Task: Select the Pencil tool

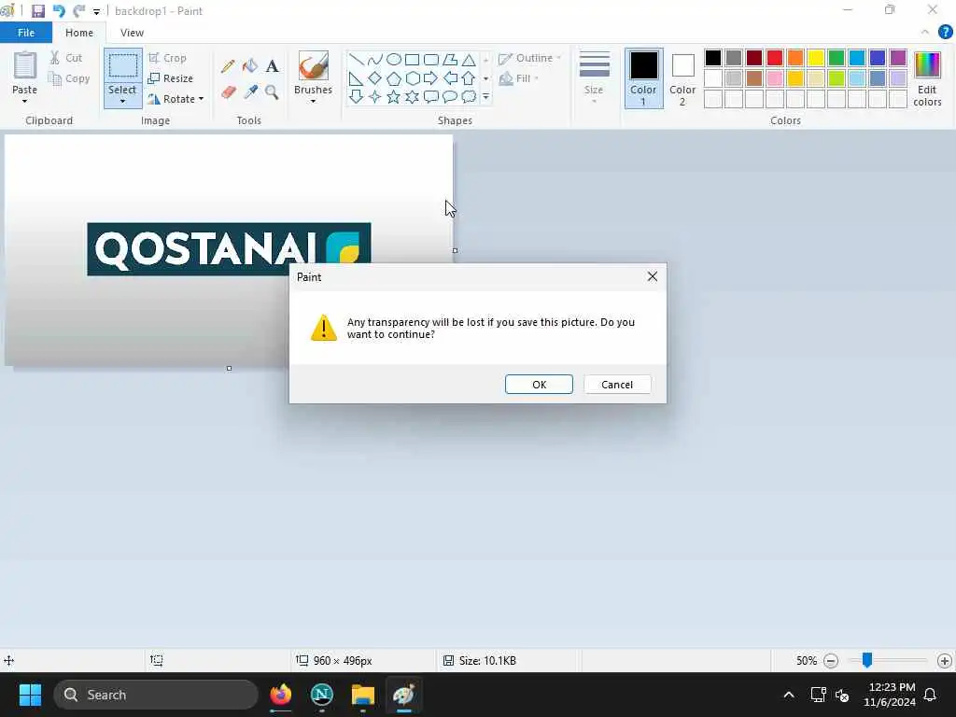Action: (228, 66)
